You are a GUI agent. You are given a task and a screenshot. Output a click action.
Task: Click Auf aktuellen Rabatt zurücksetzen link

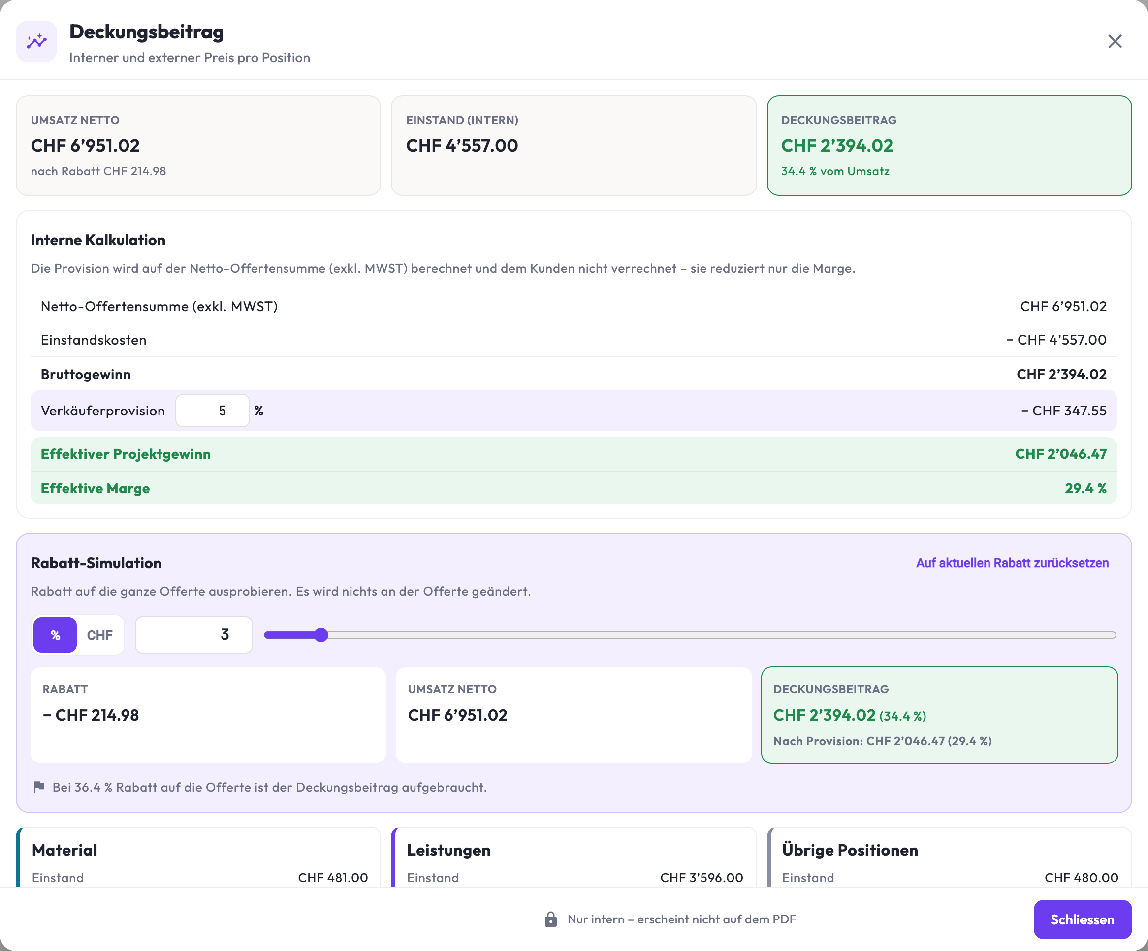[x=1013, y=563]
